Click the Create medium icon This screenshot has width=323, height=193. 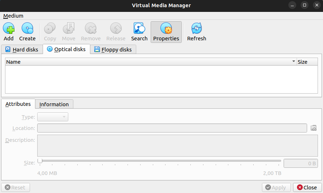click(27, 28)
